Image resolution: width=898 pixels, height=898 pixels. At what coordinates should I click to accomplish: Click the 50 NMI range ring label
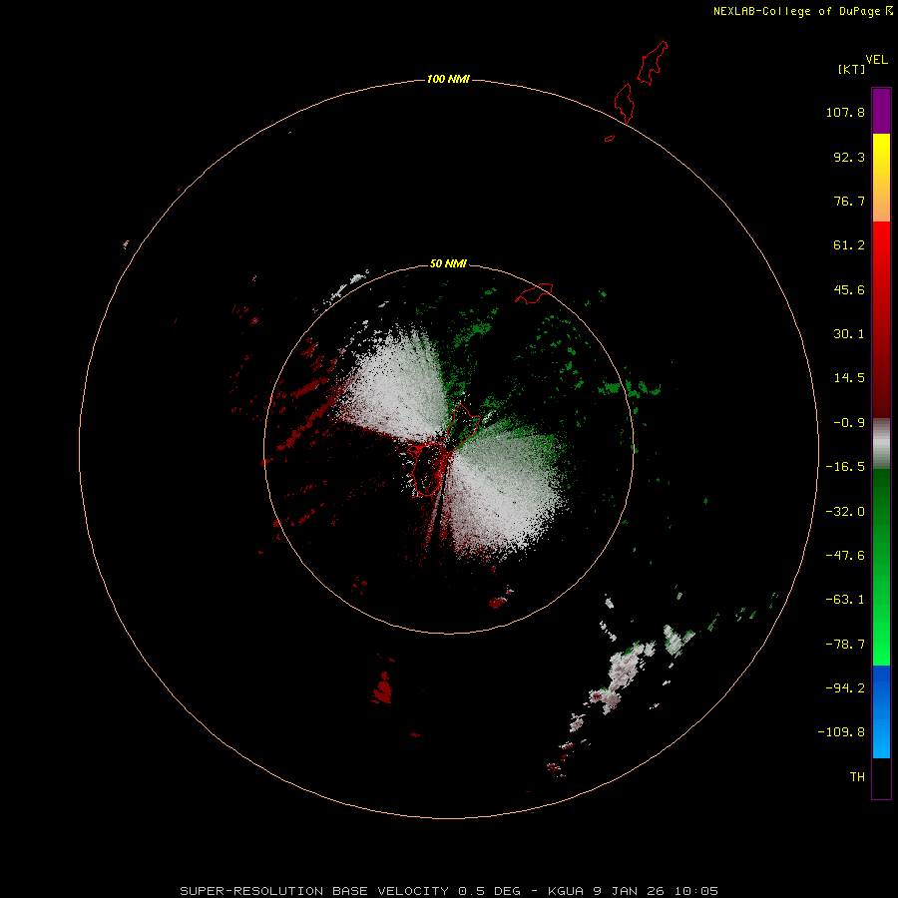click(448, 263)
